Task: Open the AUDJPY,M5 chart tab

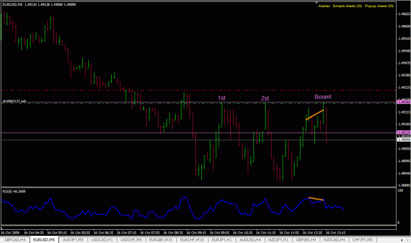Action: 73,240
